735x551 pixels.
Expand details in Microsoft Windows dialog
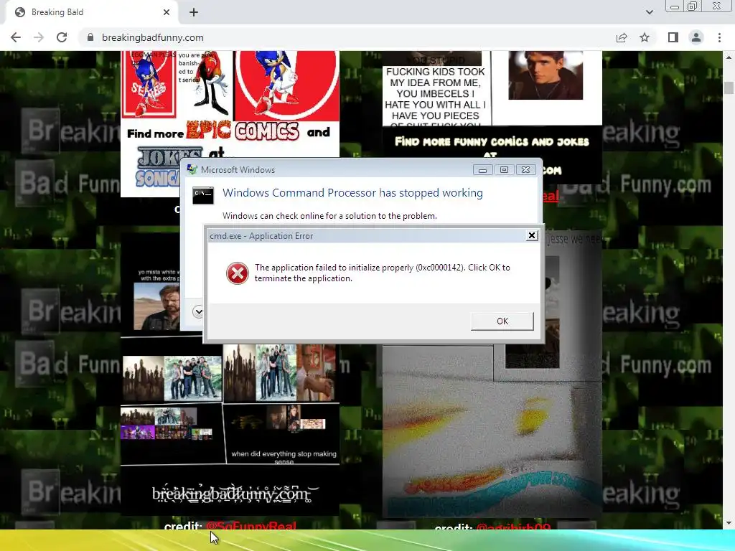(198, 311)
